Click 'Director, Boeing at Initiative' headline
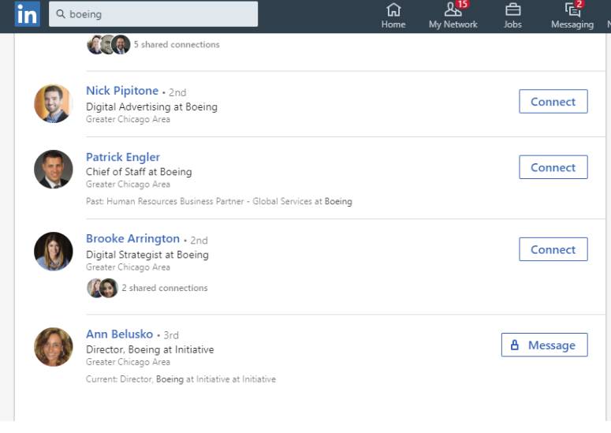The width and height of the screenshot is (611, 433). (150, 349)
